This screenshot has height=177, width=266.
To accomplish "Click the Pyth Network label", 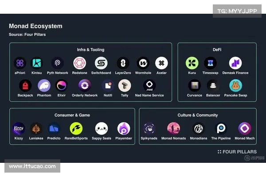I will (x=58, y=73).
